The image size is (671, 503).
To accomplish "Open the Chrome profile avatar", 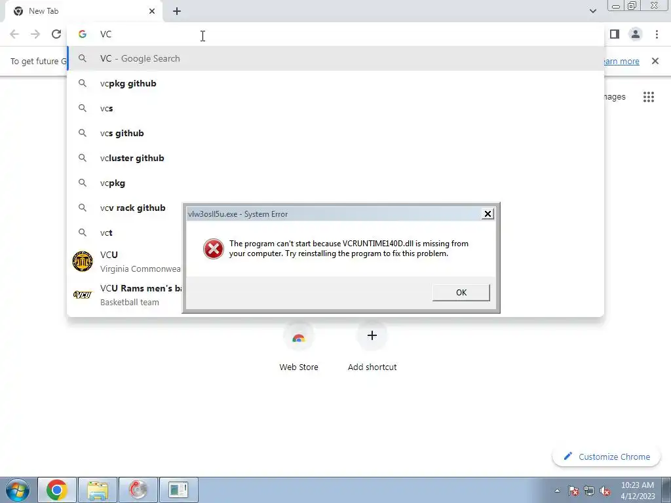I will click(636, 34).
